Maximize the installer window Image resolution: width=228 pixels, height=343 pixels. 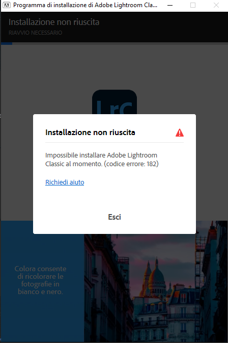pyautogui.click(x=193, y=5)
